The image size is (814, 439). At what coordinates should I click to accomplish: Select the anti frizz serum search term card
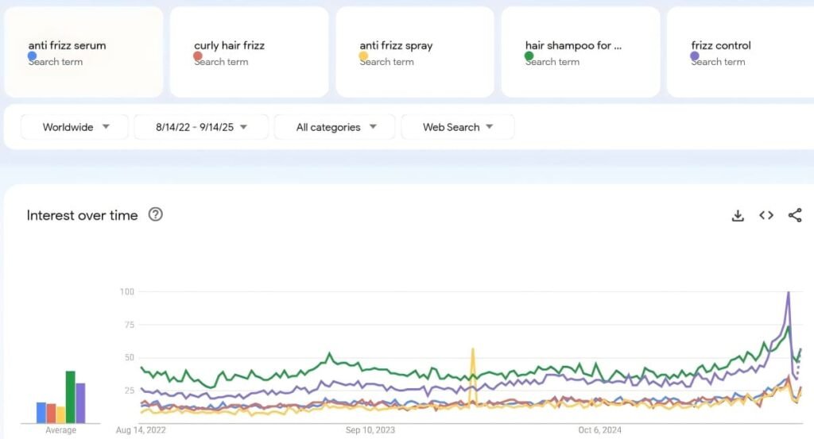(83, 52)
